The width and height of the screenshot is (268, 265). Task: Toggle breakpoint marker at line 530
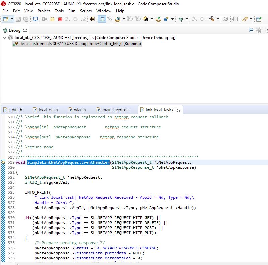[x=3, y=218]
